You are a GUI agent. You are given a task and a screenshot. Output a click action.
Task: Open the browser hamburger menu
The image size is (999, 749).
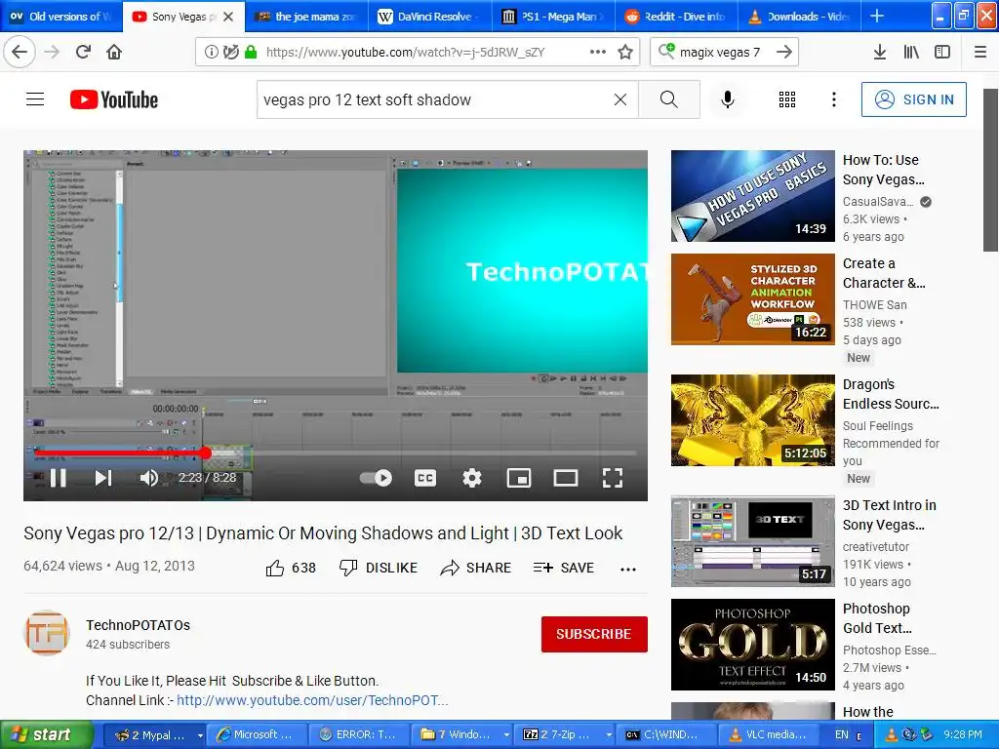[980, 52]
